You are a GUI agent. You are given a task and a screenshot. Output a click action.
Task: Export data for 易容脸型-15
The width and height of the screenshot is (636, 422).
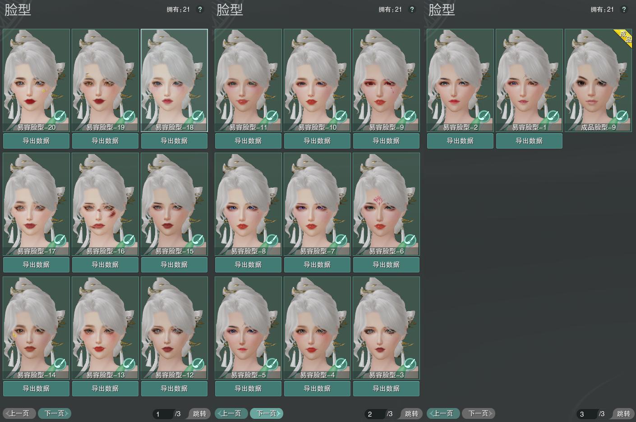[x=175, y=265]
